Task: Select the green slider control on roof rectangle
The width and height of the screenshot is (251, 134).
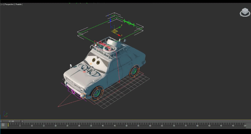Action: pos(129,23)
